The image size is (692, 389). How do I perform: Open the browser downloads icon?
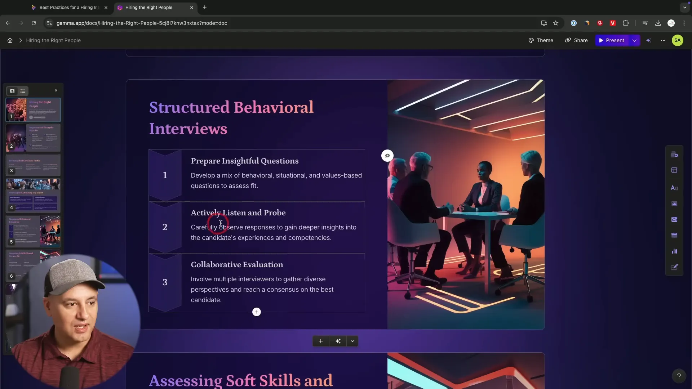click(658, 23)
